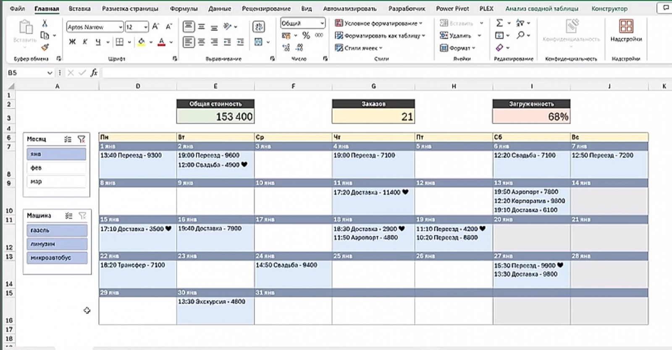Click the insert function fx icon
Viewport: 672px width, 350px height.
click(x=94, y=73)
